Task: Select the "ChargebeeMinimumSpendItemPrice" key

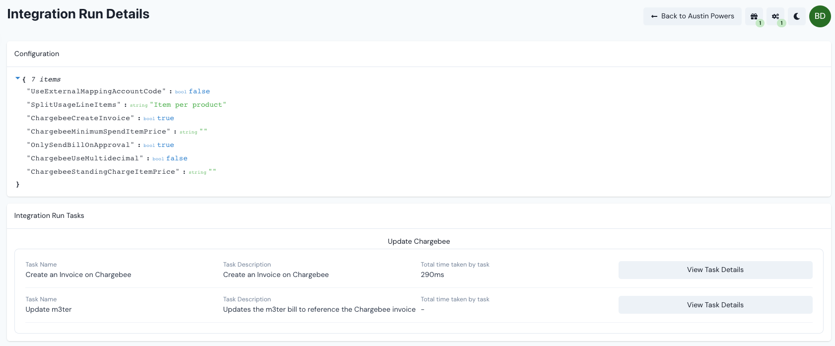Action: point(98,132)
